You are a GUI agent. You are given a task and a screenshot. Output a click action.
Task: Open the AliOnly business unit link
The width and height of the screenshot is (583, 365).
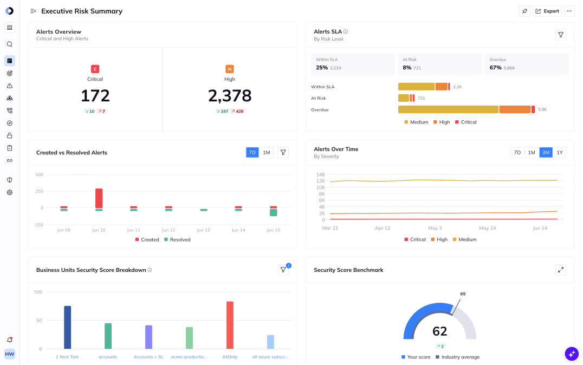(x=230, y=357)
